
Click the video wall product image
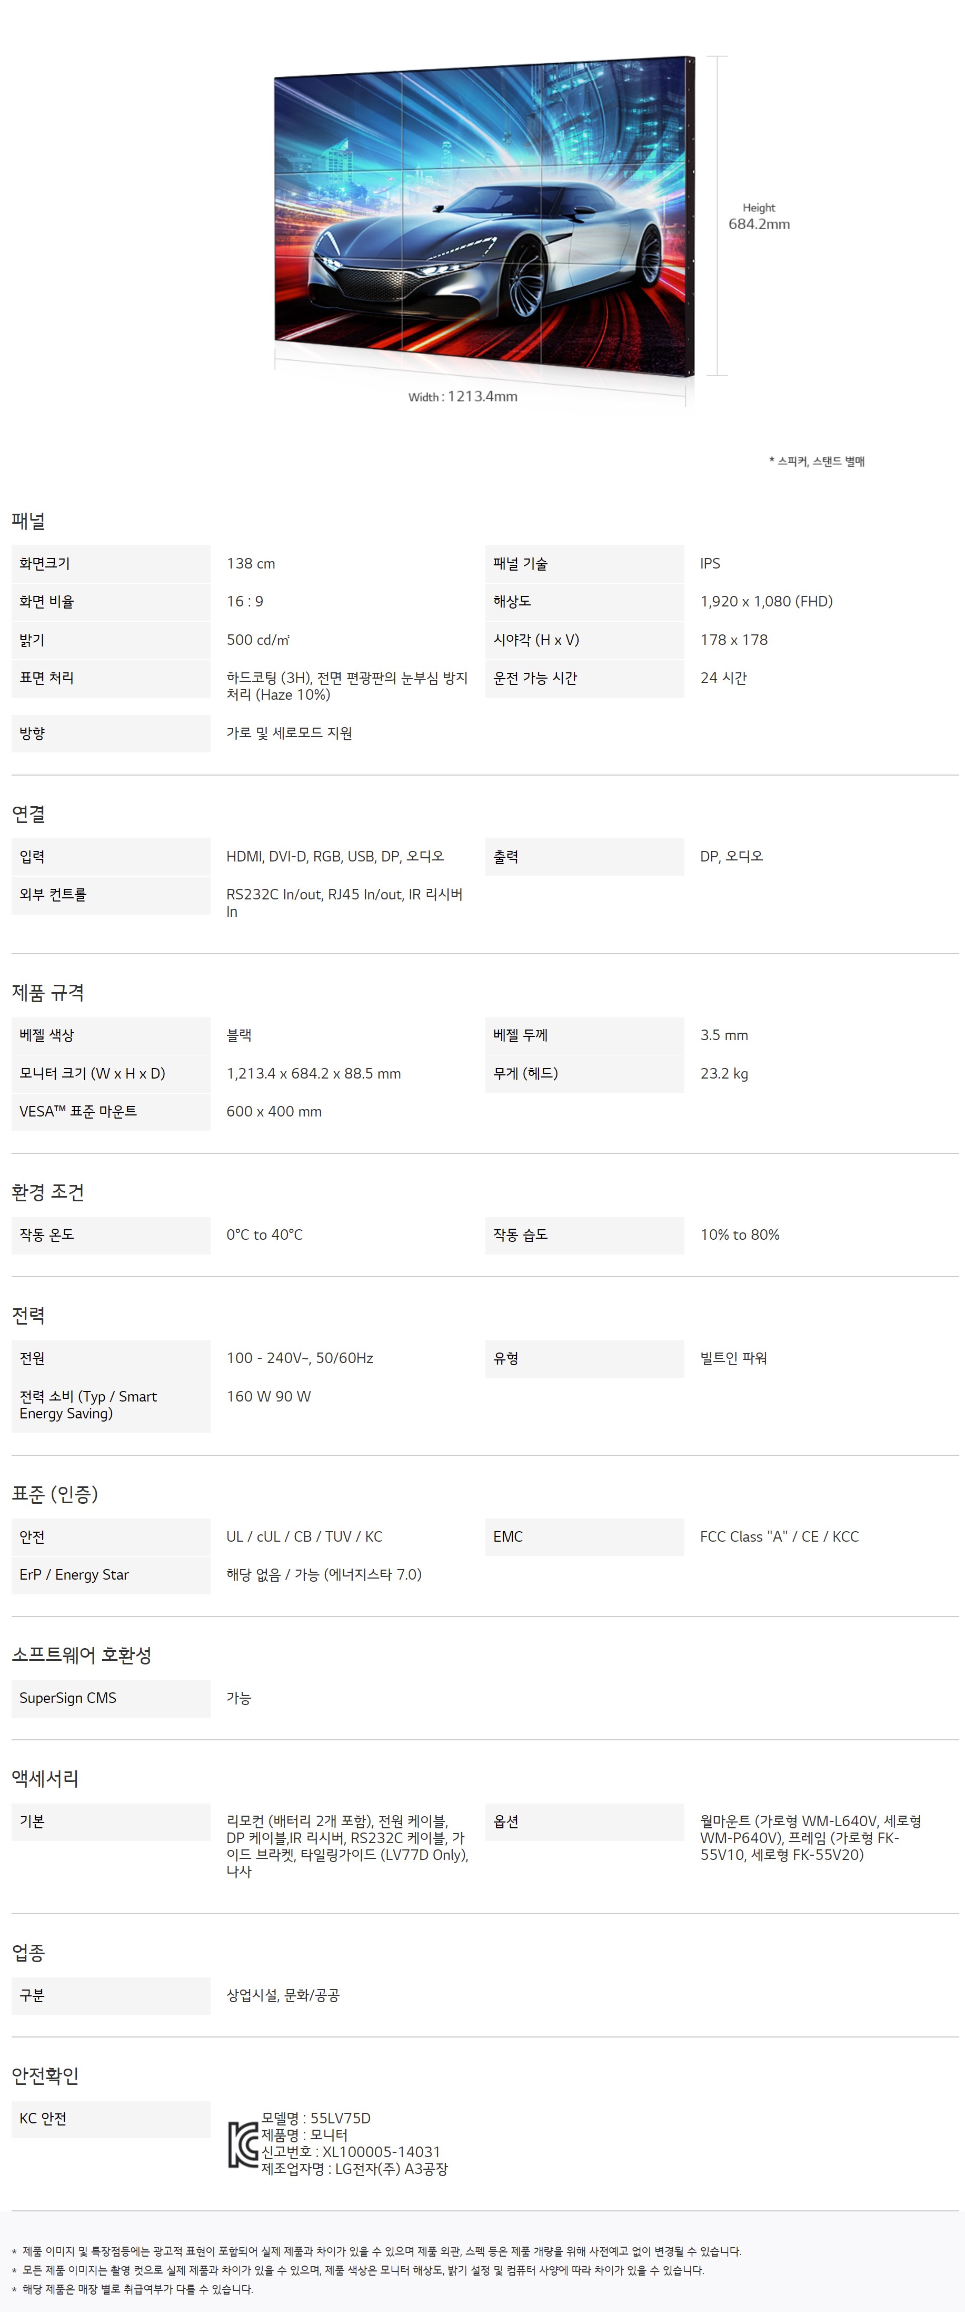tap(484, 215)
